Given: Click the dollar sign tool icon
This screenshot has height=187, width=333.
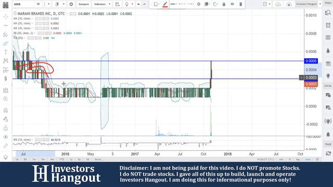Looking at the screenshot, I should [6, 78].
